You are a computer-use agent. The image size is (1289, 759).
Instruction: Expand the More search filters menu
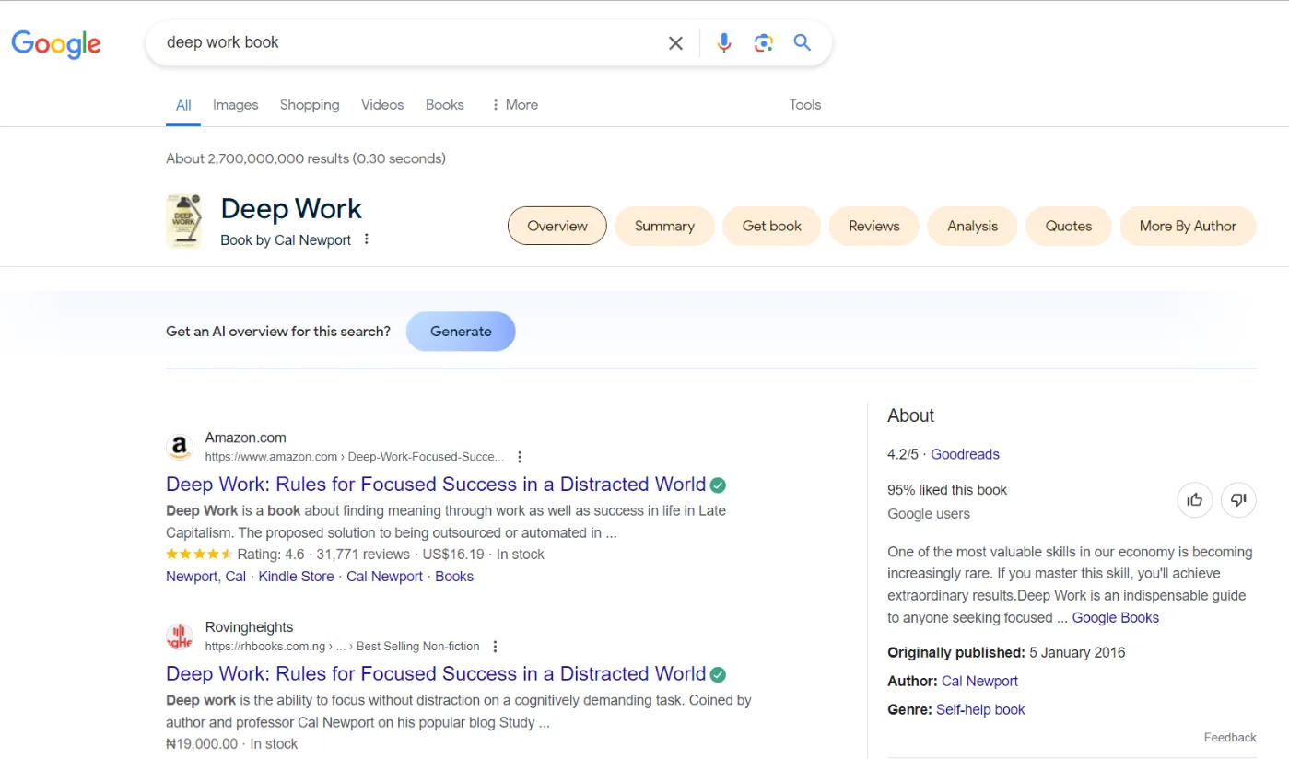pyautogui.click(x=514, y=105)
